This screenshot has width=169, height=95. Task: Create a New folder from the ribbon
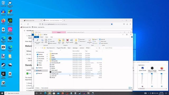pos(76,41)
